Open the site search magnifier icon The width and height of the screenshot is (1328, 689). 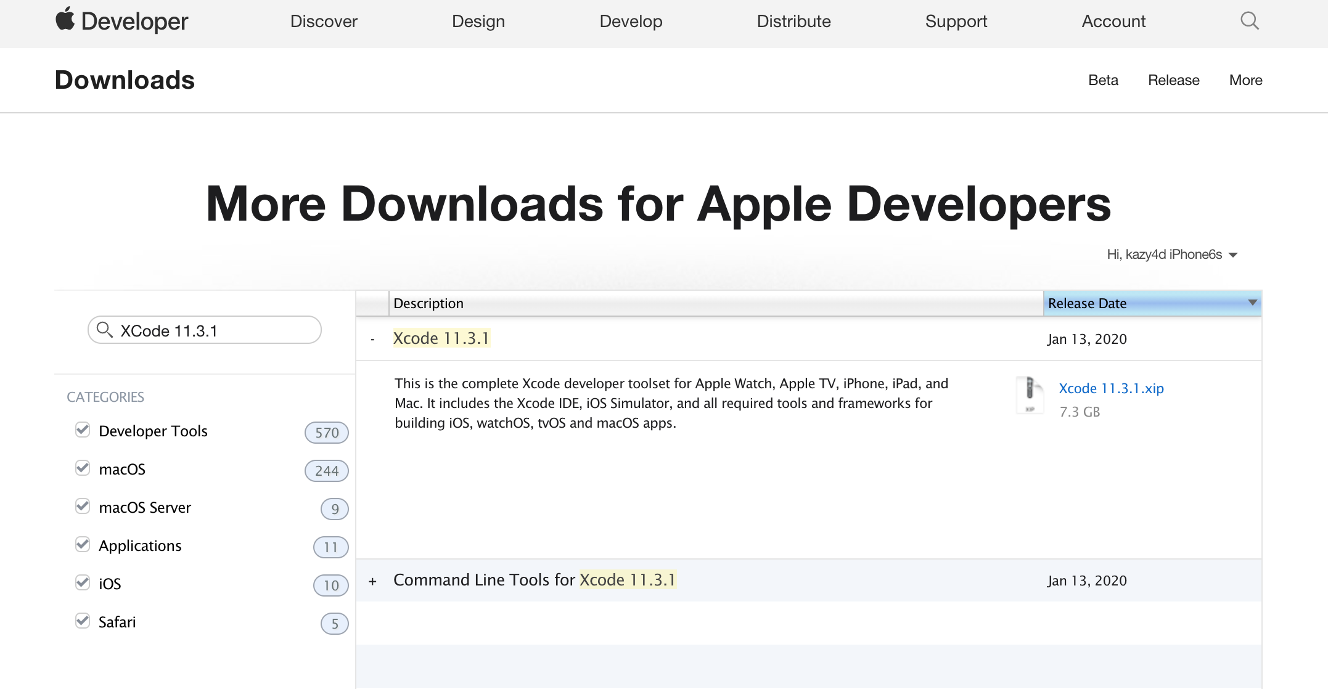click(1249, 21)
